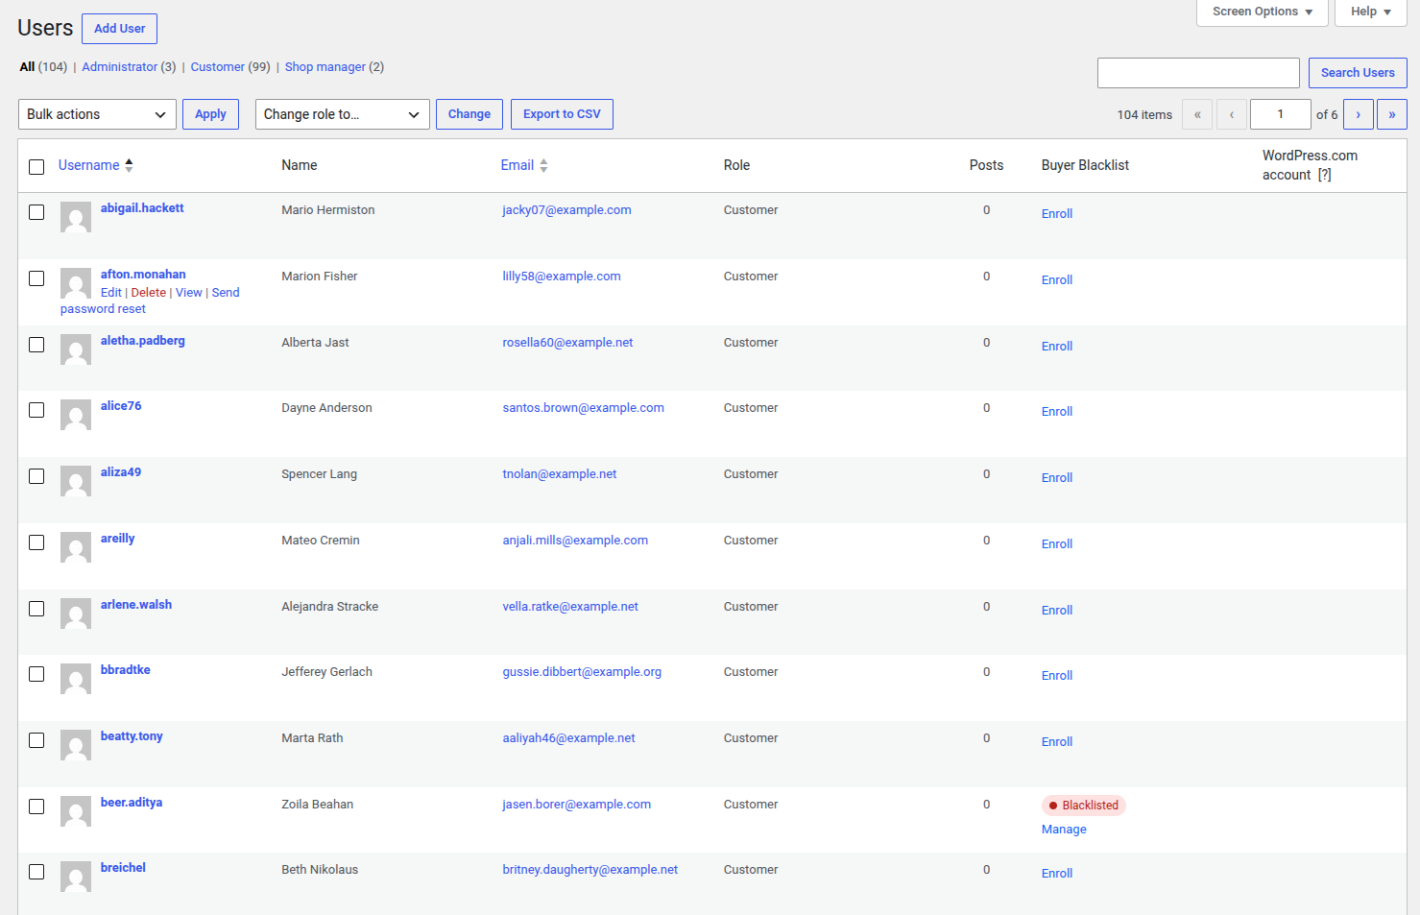
Task: Click WordPress.com account help [?] icon
Action: [1324, 175]
